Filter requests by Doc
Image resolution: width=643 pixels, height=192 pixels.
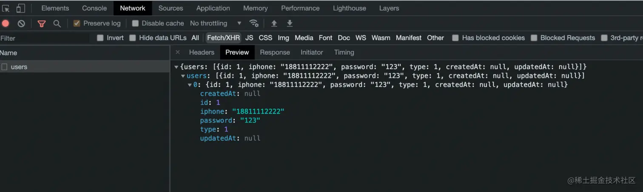(x=344, y=38)
